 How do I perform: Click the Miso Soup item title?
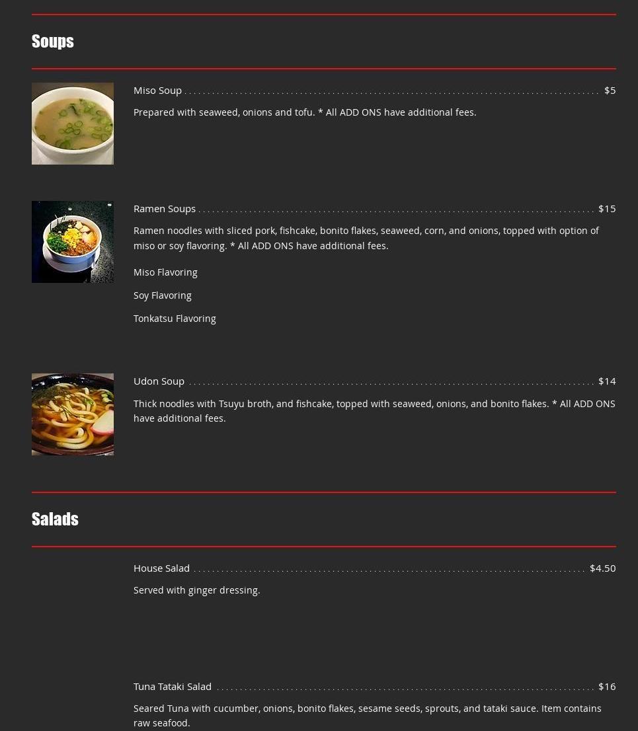click(x=157, y=91)
